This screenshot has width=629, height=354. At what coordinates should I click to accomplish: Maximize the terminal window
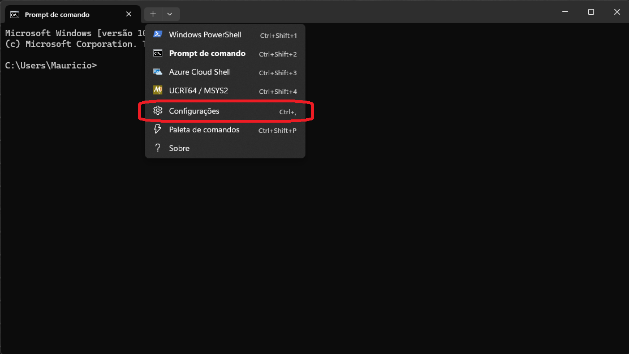[x=591, y=12]
